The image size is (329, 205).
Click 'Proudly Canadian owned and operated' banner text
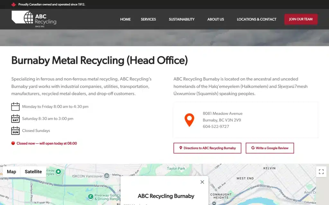(x=52, y=4)
